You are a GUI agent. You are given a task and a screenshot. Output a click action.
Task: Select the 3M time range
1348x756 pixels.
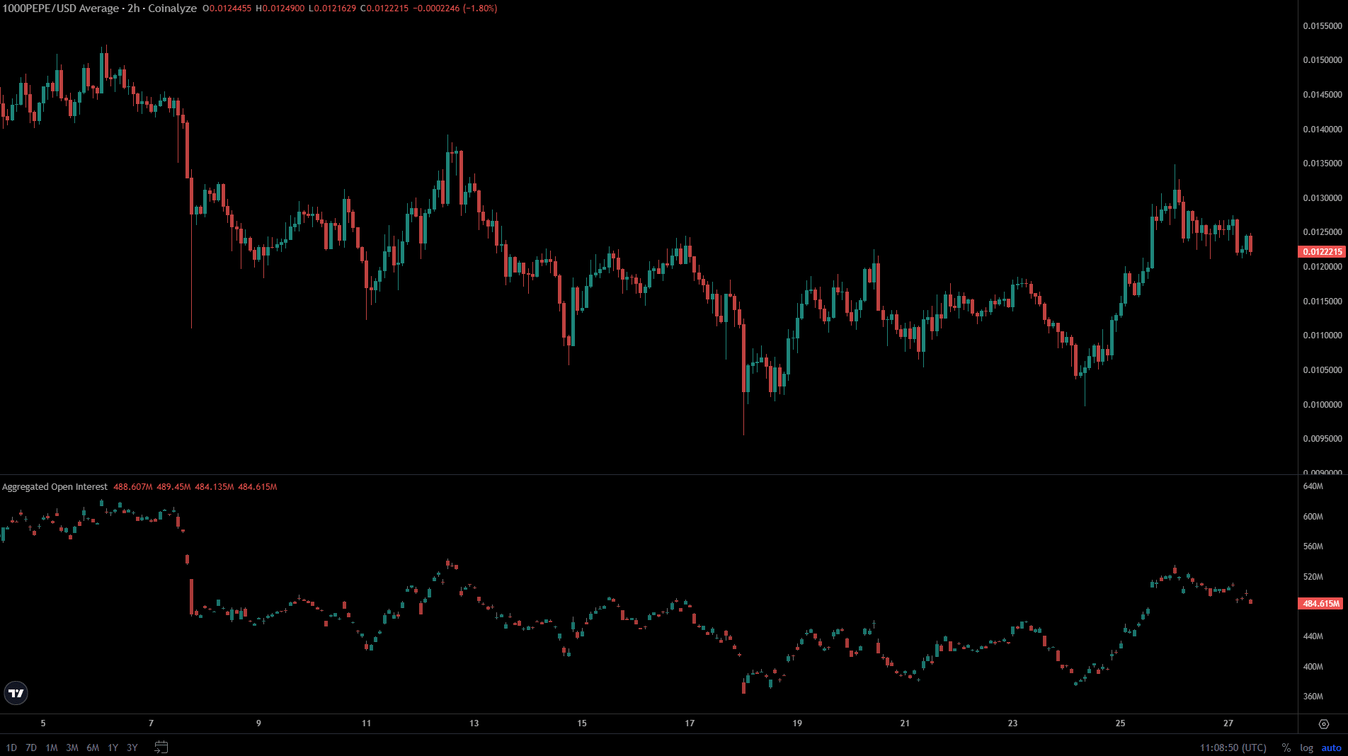click(72, 748)
